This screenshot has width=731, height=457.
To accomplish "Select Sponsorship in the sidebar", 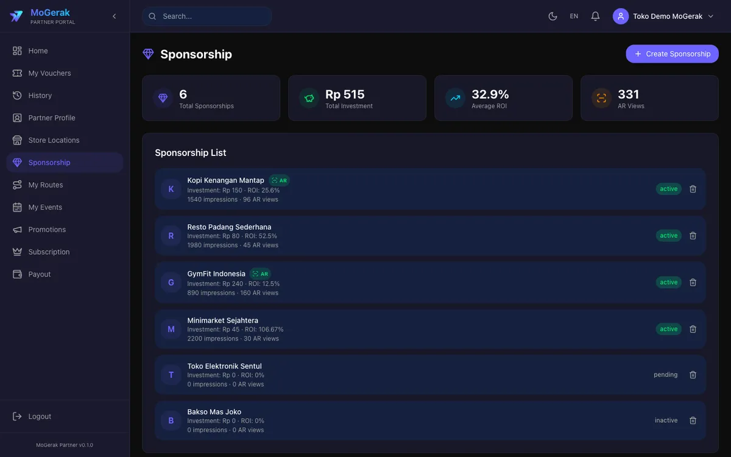I will (x=65, y=163).
